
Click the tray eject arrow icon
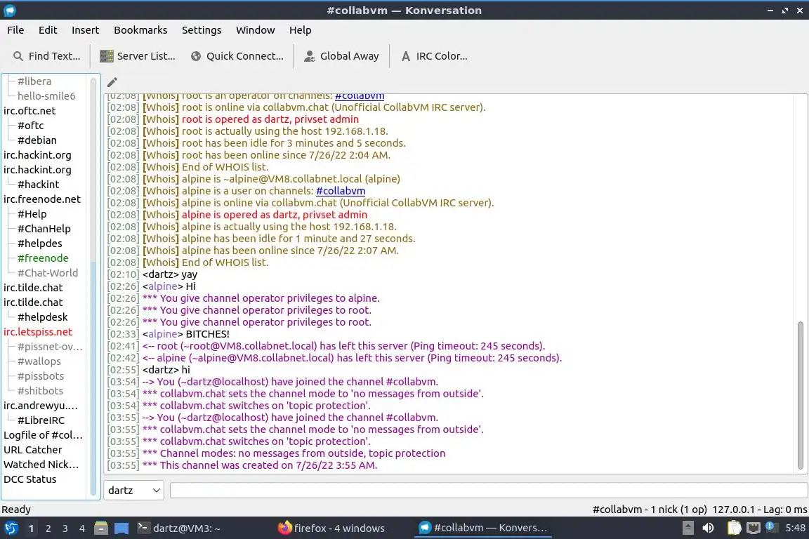coord(688,528)
